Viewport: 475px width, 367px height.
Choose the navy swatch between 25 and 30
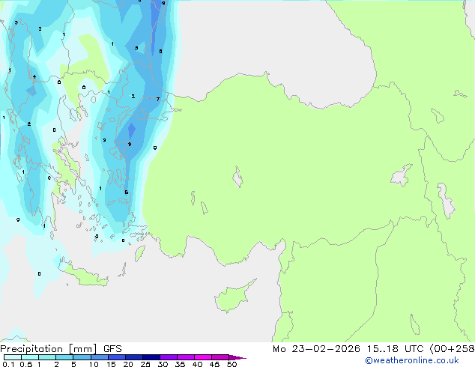[151, 357]
